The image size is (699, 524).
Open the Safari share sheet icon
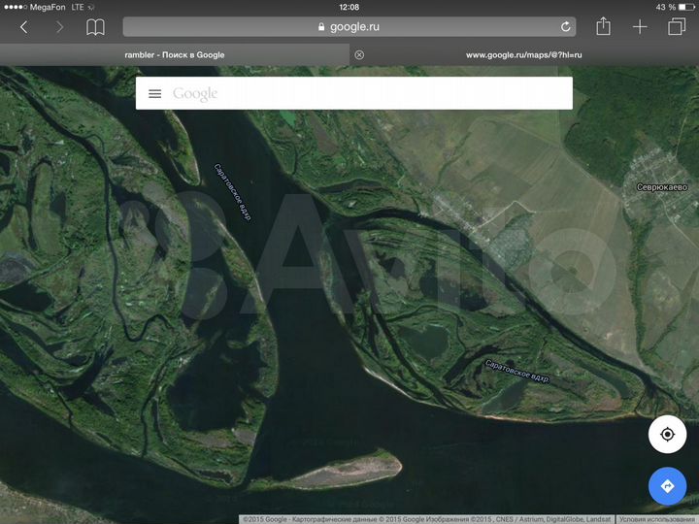(603, 26)
